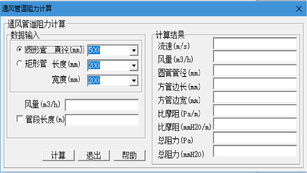Open help via the 帮助 button

(x=130, y=155)
